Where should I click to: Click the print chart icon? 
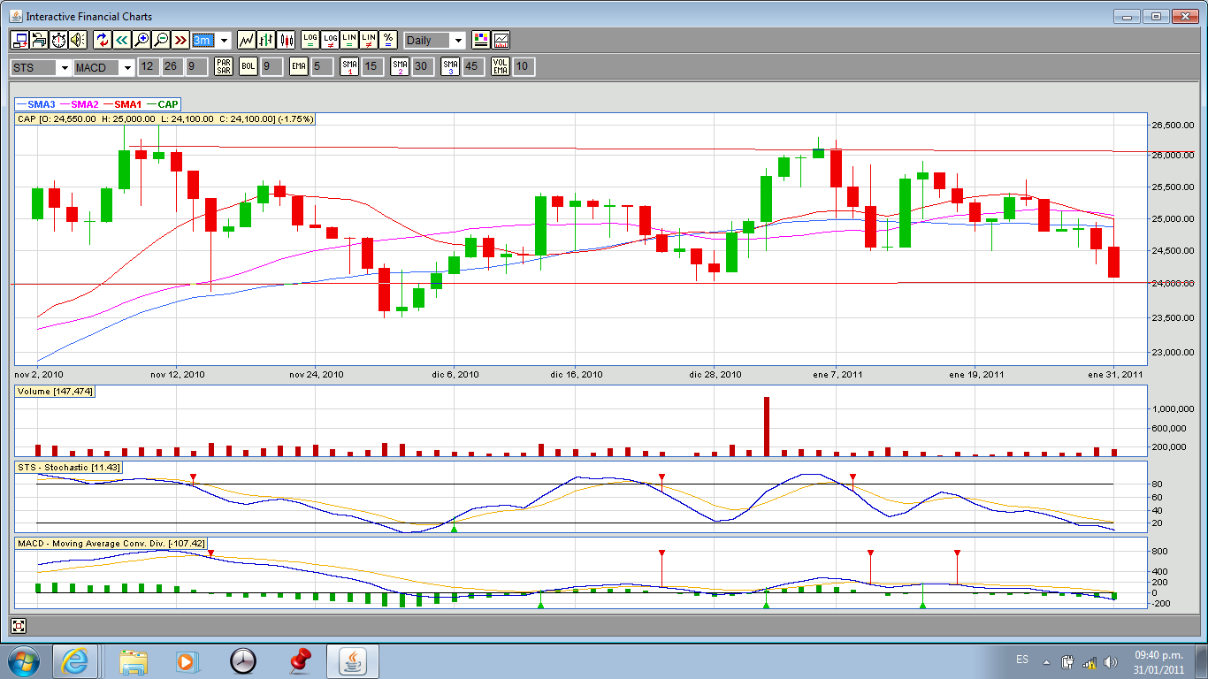point(39,40)
